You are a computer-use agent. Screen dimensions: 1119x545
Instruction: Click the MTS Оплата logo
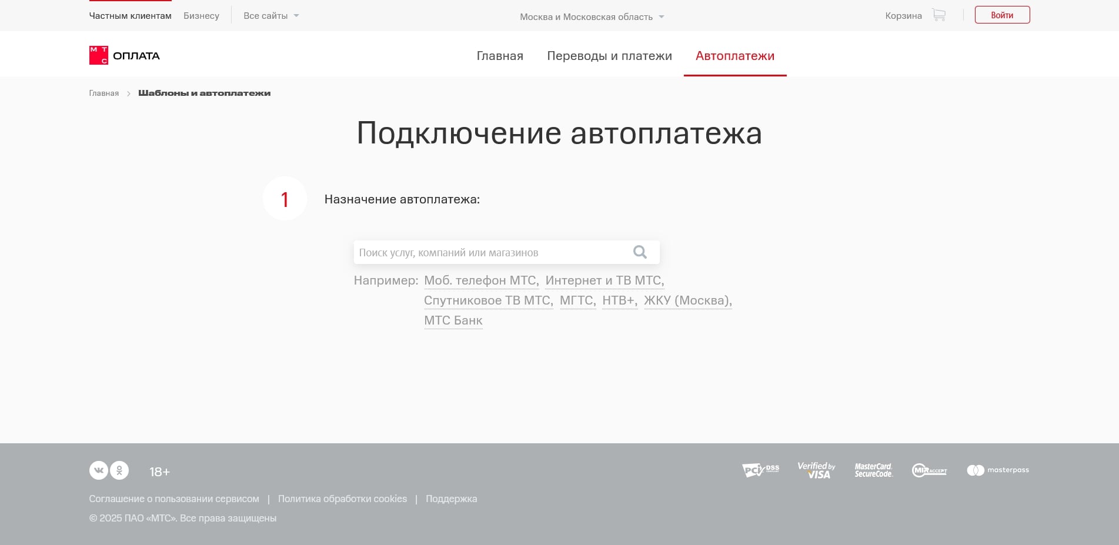(125, 55)
